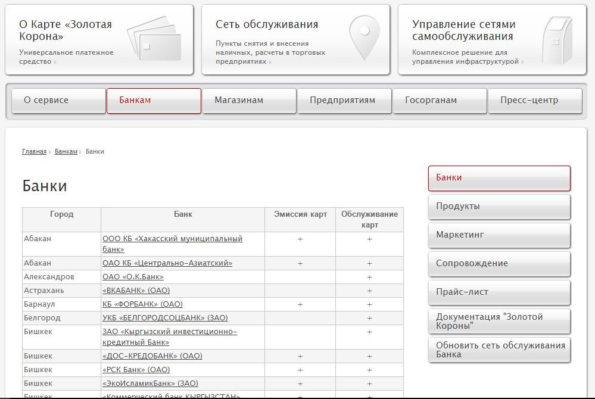
Task: Open bank link ООО КБ «Хакасский муниципальный банк»
Action: pyautogui.click(x=172, y=244)
